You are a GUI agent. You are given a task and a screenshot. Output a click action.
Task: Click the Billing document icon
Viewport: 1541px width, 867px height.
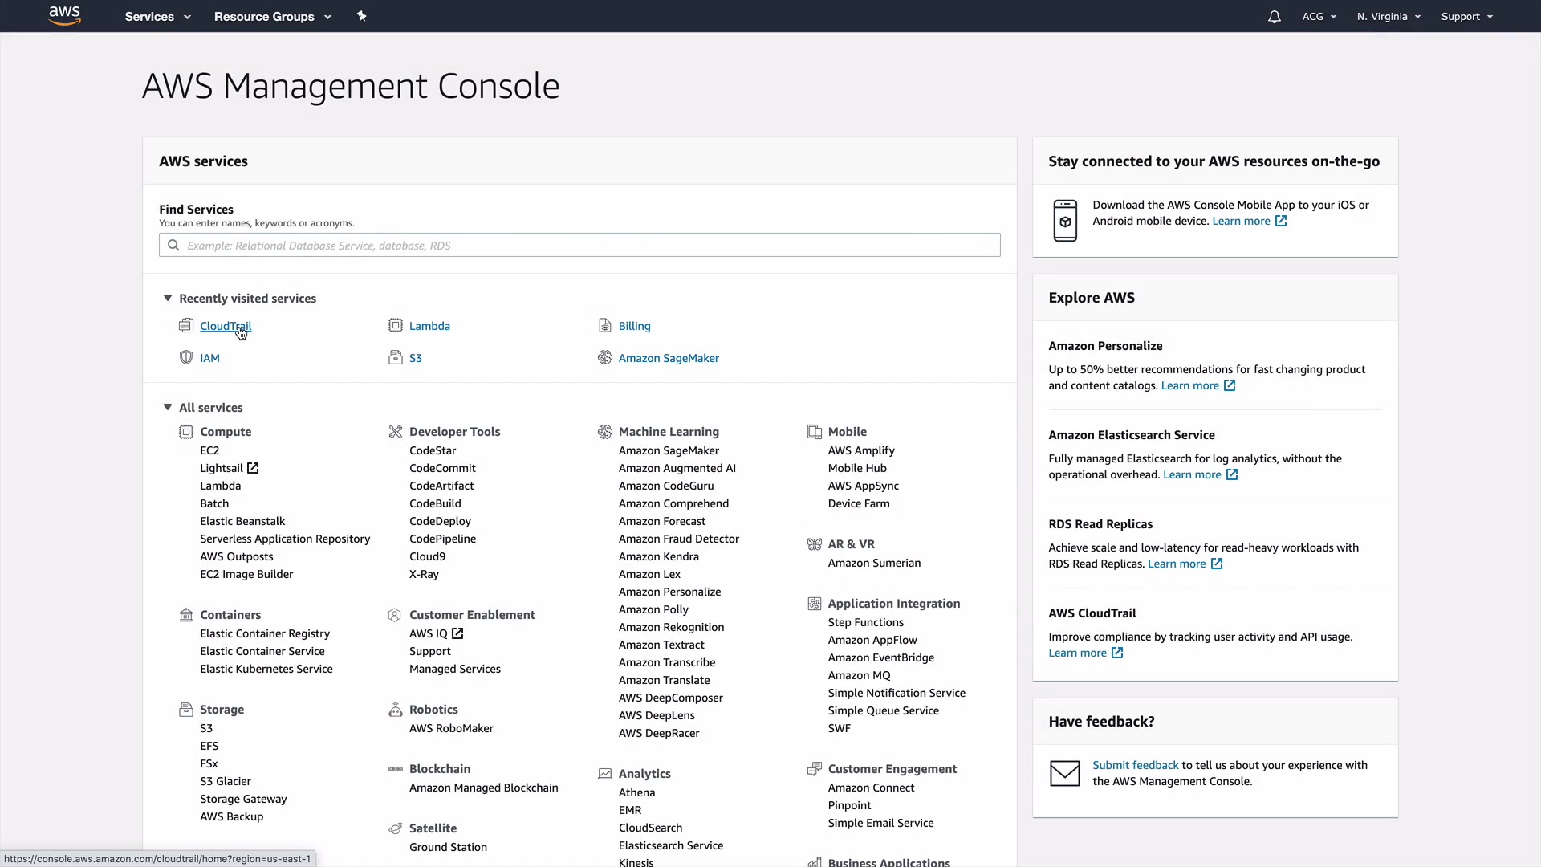coord(604,325)
